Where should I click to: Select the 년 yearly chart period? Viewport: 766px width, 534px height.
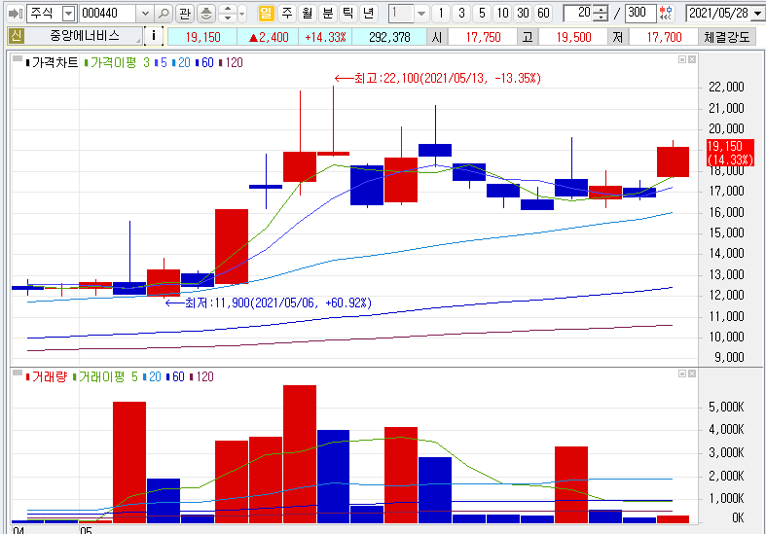click(369, 14)
